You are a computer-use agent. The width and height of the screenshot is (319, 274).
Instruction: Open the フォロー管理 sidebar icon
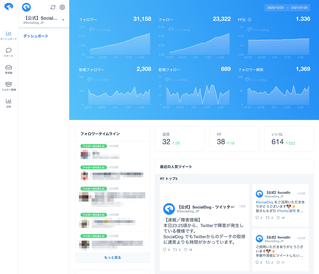9,86
